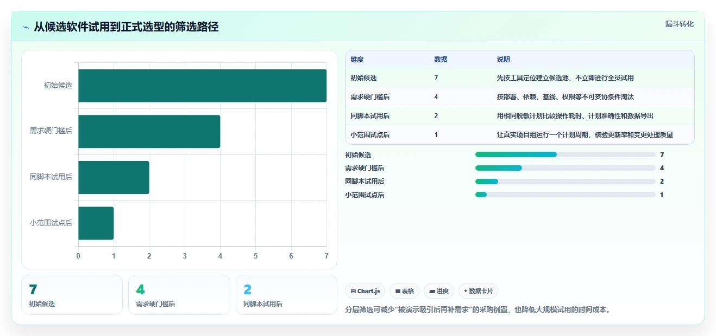Click the table data value 1

(x=436, y=135)
